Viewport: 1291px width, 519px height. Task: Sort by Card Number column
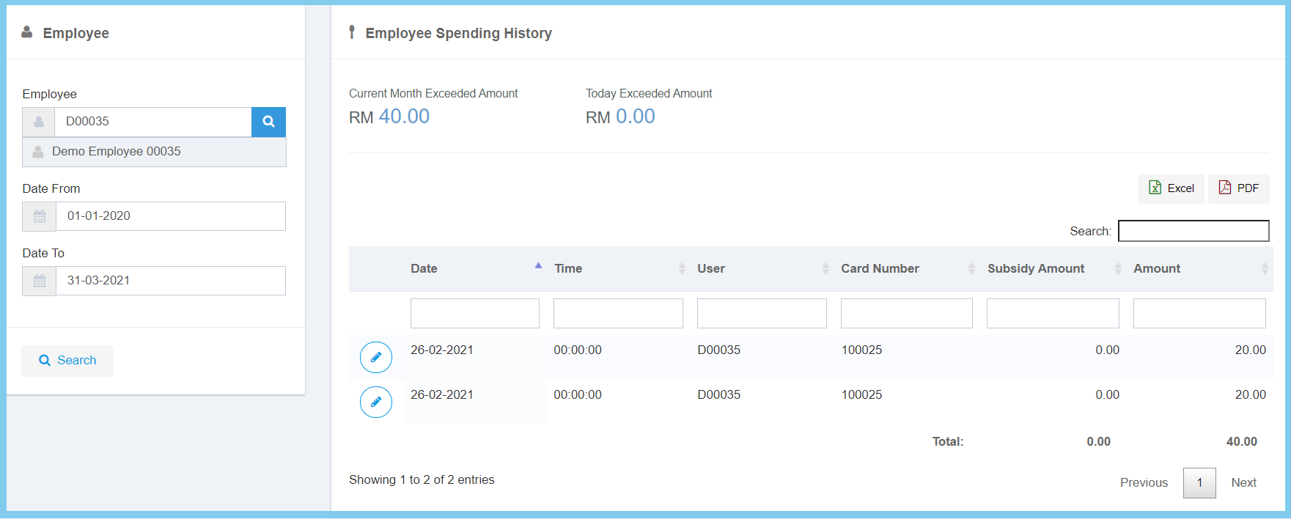point(880,269)
